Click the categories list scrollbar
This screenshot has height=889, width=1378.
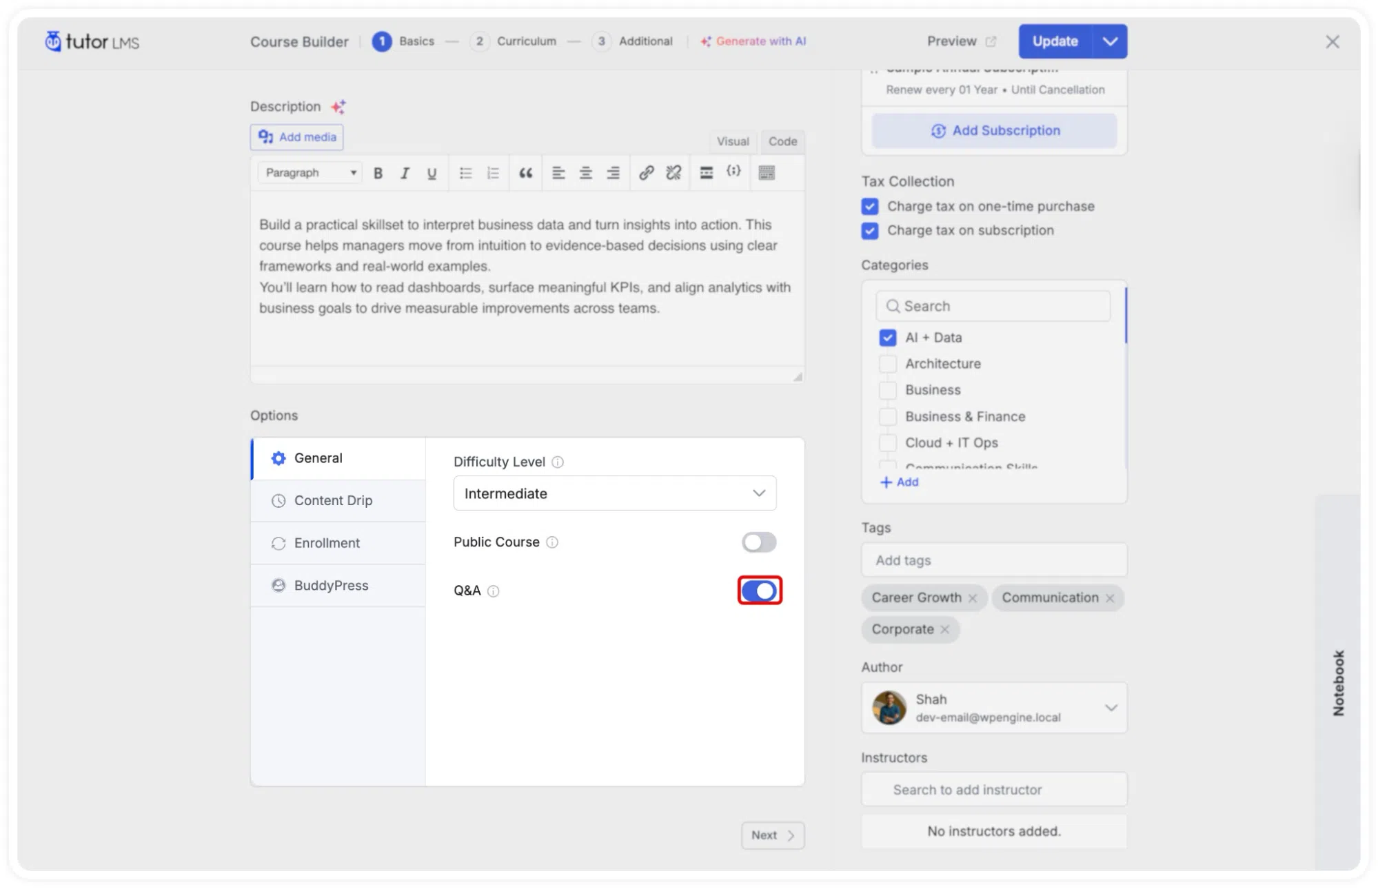pos(1126,316)
